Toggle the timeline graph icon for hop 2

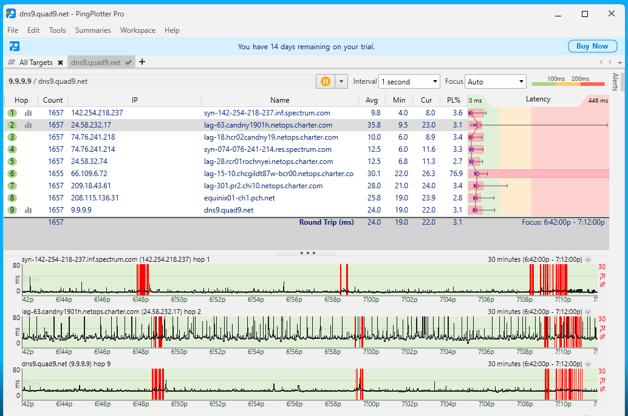28,125
